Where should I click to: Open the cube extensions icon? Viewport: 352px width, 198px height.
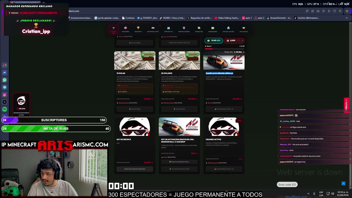[x=347, y=11]
